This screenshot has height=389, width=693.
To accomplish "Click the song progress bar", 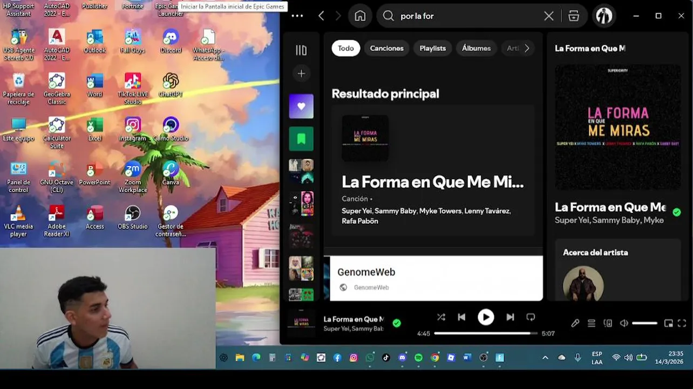I will (486, 333).
